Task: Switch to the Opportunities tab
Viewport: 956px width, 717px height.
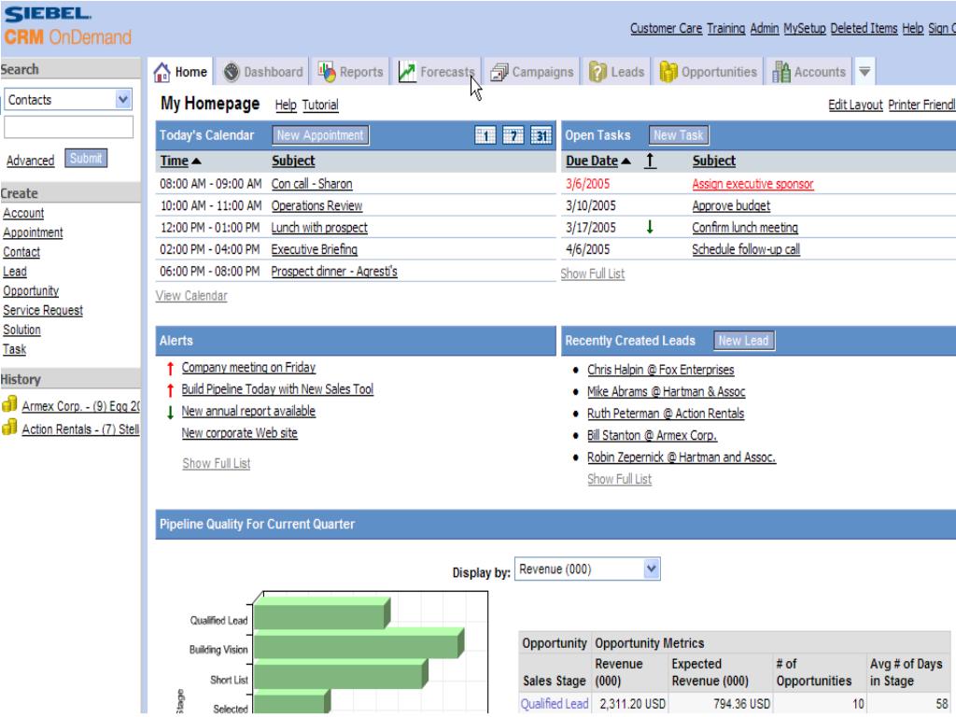Action: pyautogui.click(x=709, y=72)
